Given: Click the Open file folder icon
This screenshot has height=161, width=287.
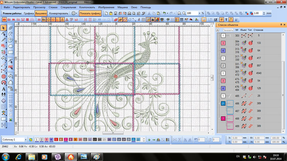Looking at the screenshot, I should 111,14.
